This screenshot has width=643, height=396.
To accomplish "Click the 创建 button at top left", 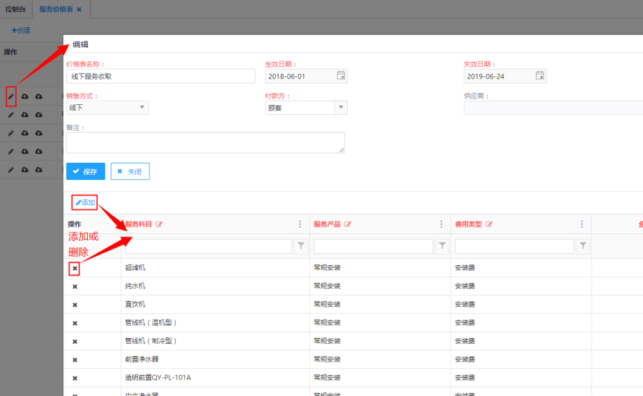I will [21, 31].
